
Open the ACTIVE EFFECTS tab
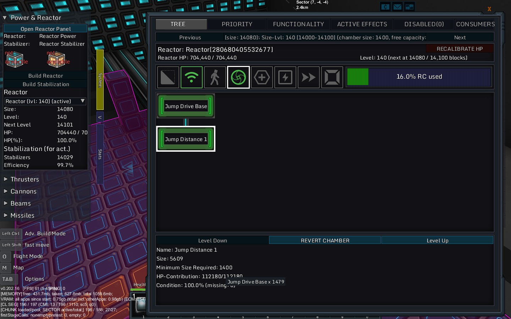tap(362, 24)
